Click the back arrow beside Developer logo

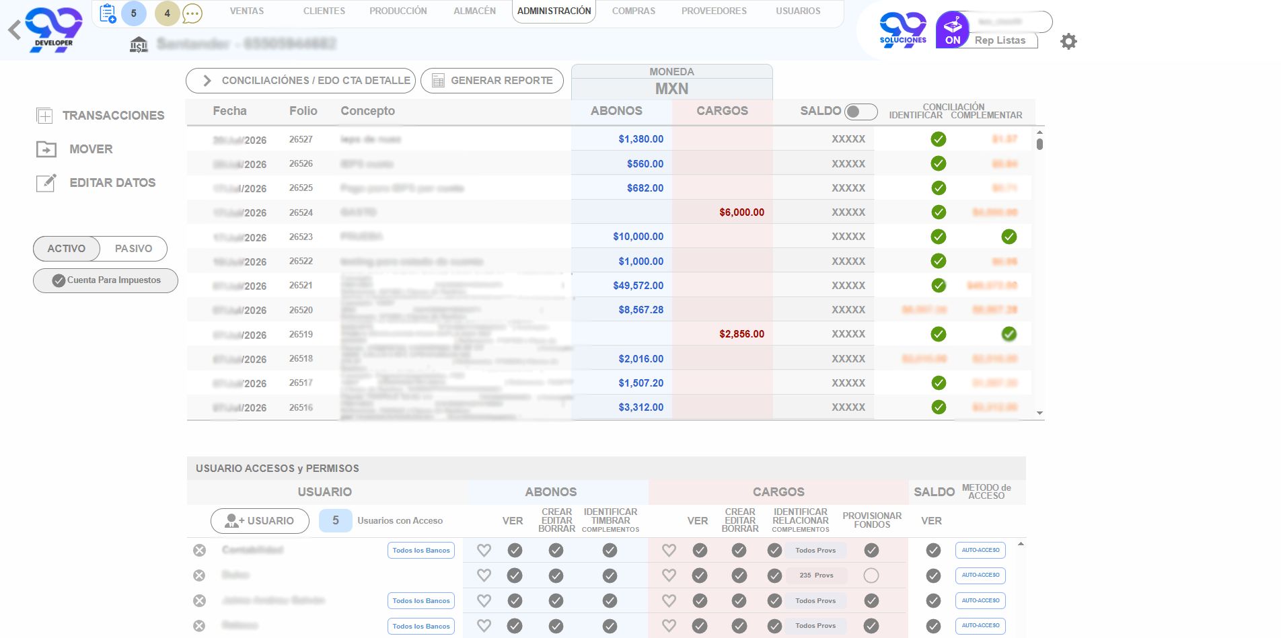(x=14, y=30)
